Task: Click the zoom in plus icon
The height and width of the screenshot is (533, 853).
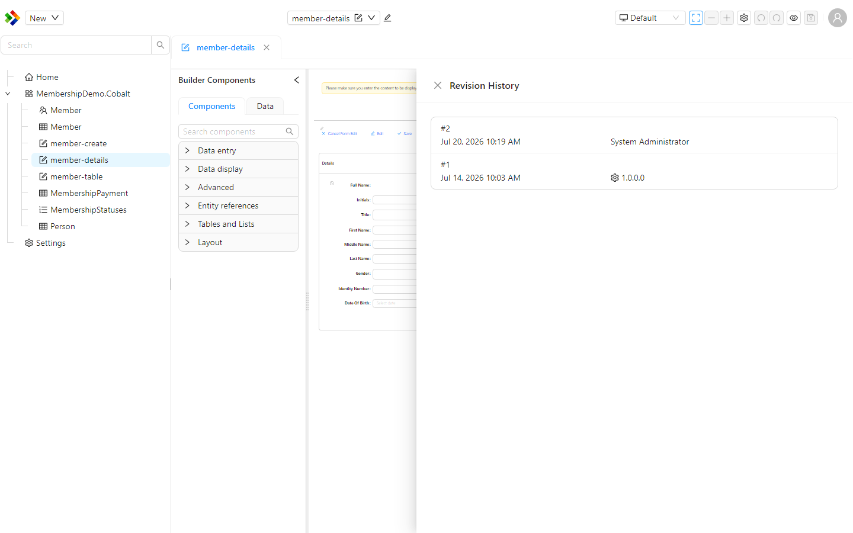Action: click(x=727, y=18)
